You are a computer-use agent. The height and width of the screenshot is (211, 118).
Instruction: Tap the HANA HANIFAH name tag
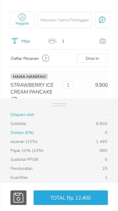pyautogui.click(x=29, y=76)
